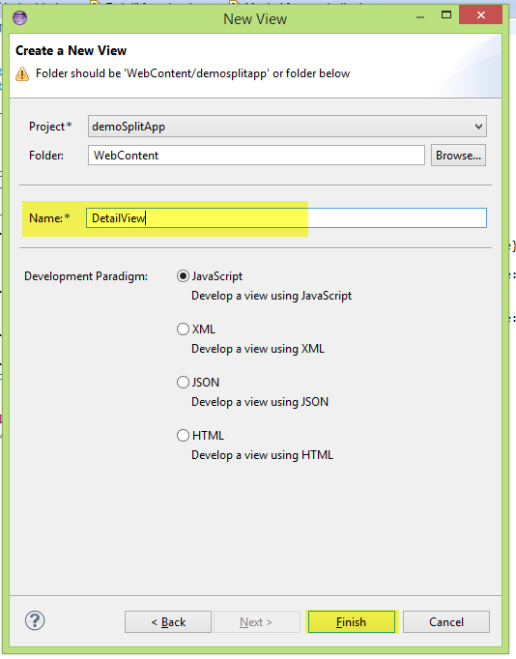Click the Name field containing DetailView

287,218
